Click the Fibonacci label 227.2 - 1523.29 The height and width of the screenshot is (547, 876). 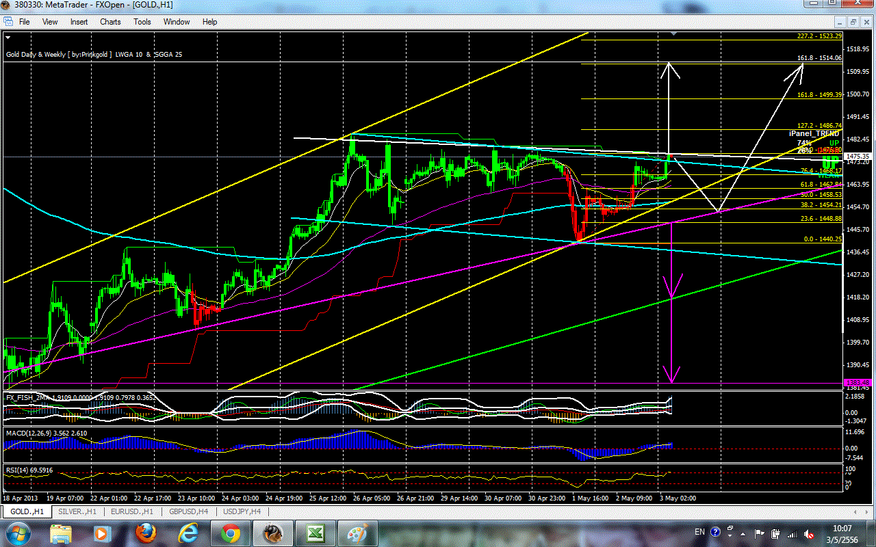click(x=819, y=36)
